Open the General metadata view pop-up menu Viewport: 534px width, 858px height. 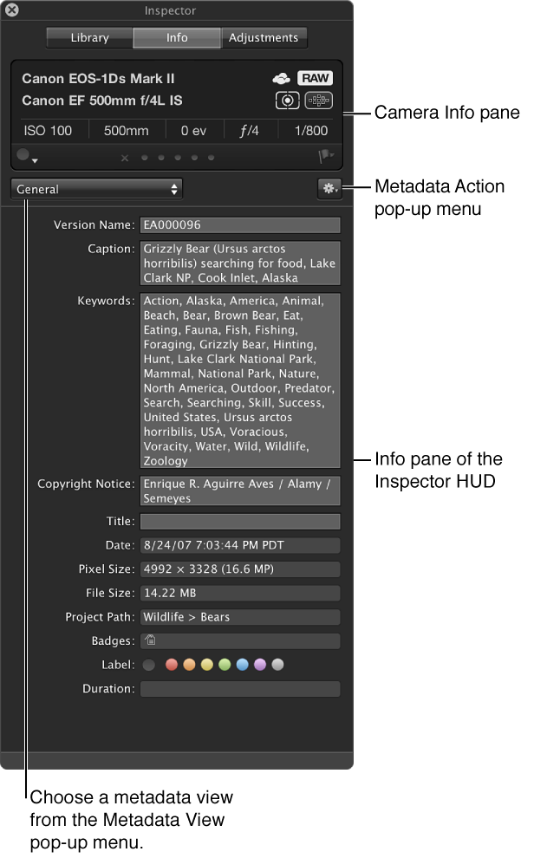[96, 189]
